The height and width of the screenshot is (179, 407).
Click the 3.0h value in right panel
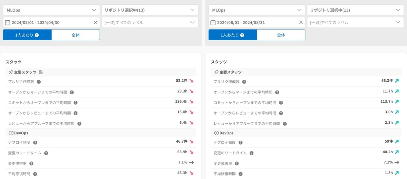click(389, 112)
